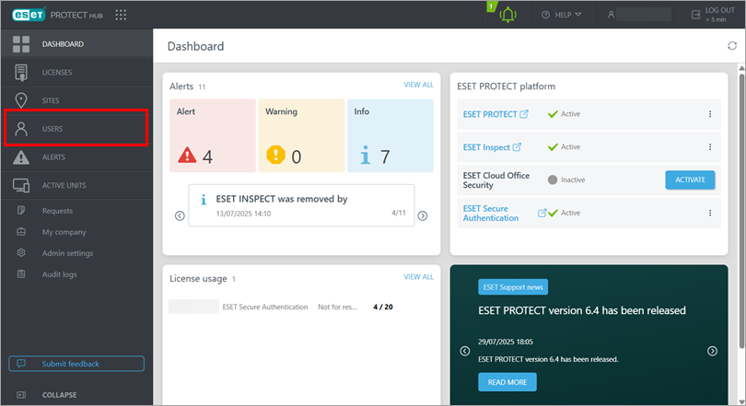Click the Submit feedback button

click(x=76, y=364)
